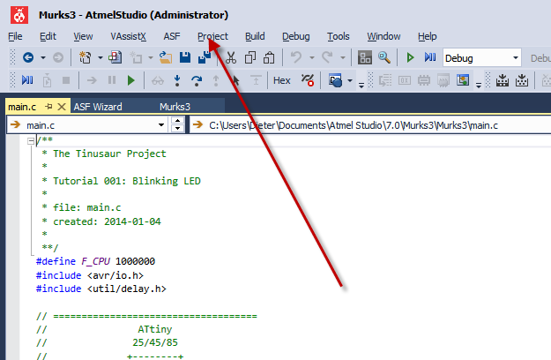
Task: Click the Undo arrow icon
Action: tap(296, 57)
